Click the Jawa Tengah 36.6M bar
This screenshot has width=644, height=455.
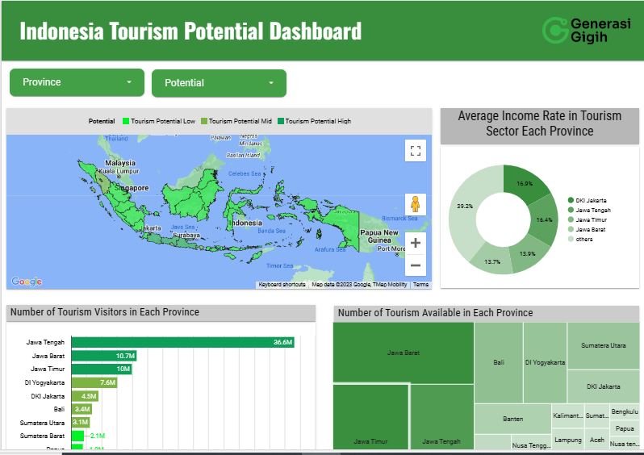[182, 342]
